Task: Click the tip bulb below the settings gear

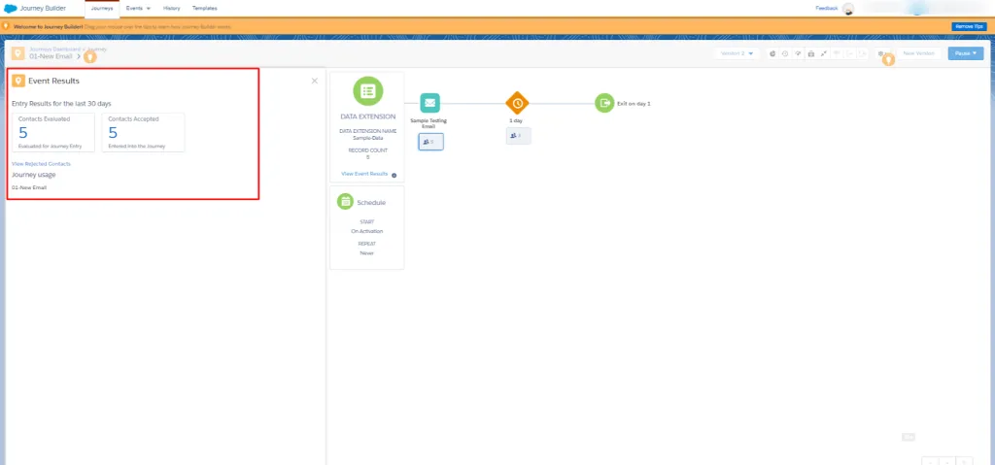Action: point(889,59)
